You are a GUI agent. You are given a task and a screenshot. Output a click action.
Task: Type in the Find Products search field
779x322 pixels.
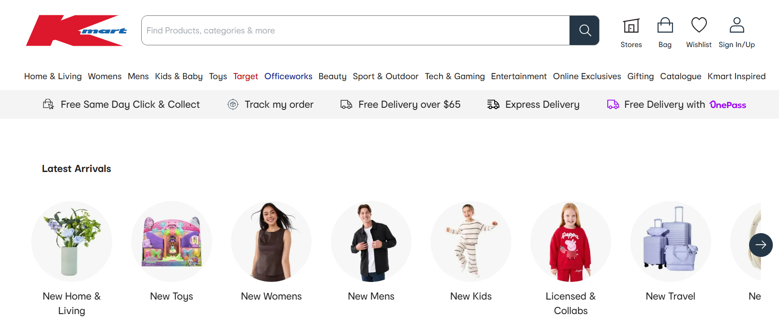pos(355,30)
